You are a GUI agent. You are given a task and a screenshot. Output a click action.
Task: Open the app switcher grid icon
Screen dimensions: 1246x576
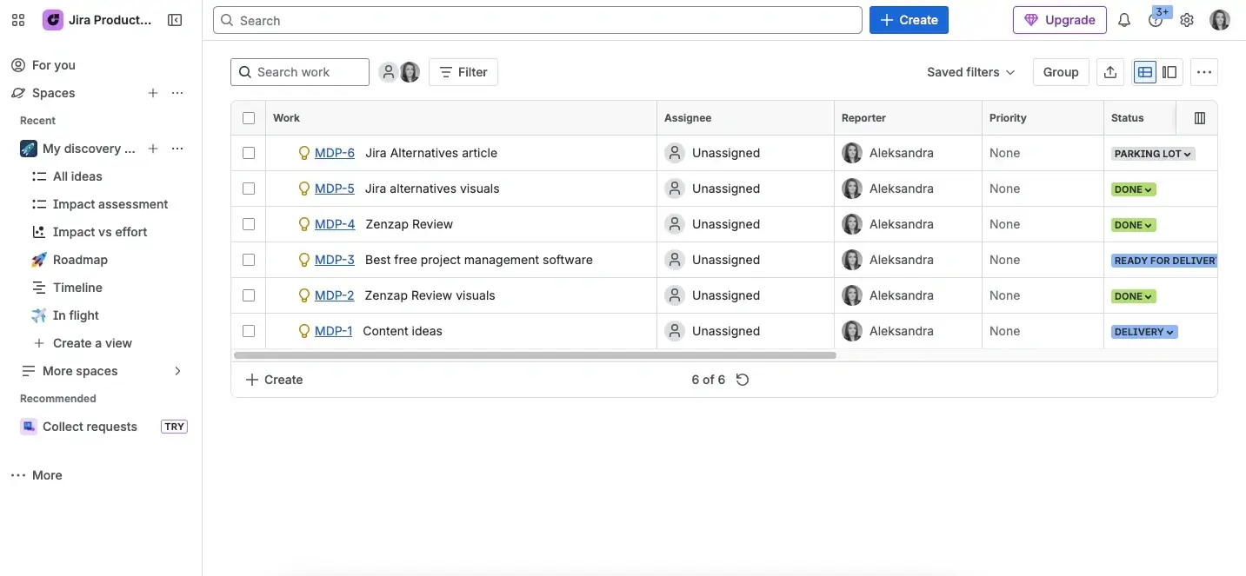point(18,20)
